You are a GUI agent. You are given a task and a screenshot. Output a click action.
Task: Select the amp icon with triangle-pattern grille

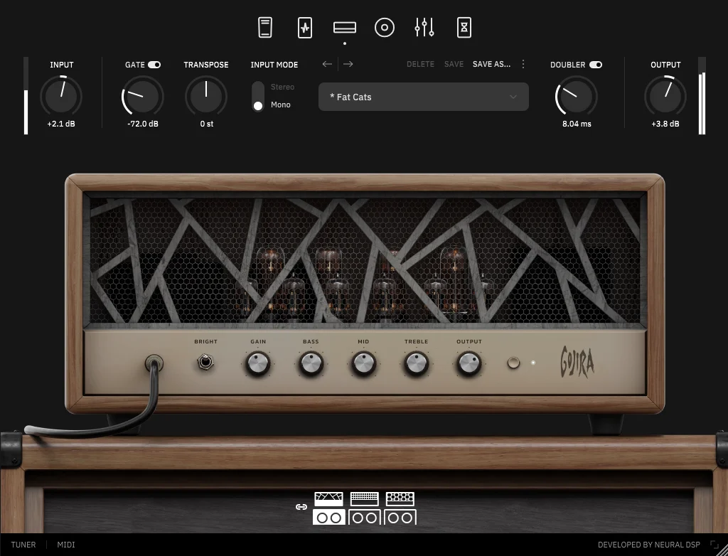(328, 499)
